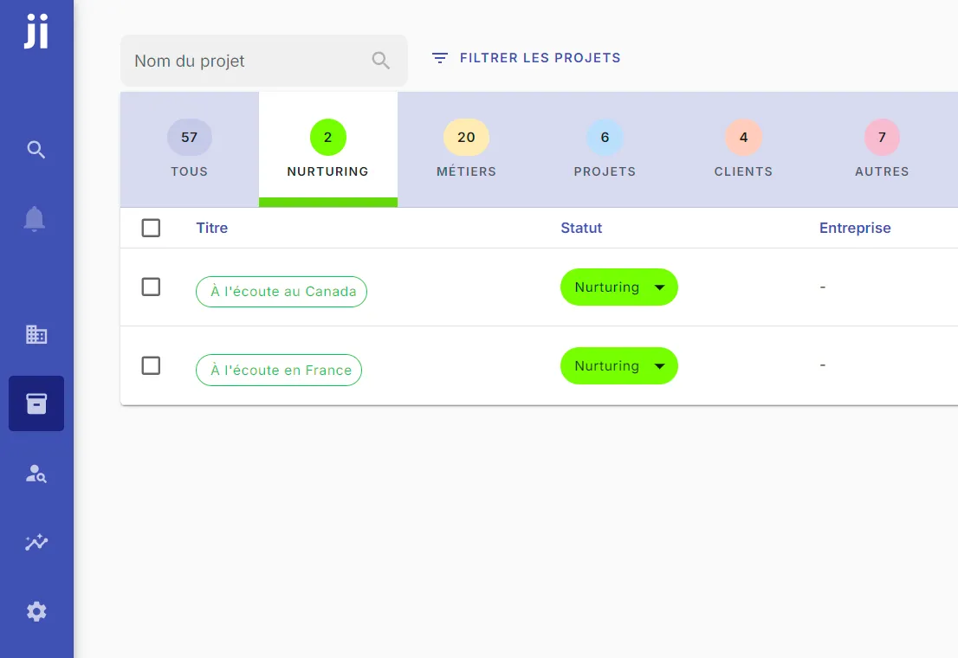Switch to the Tous tab
Image resolution: width=958 pixels, height=658 pixels.
click(189, 149)
